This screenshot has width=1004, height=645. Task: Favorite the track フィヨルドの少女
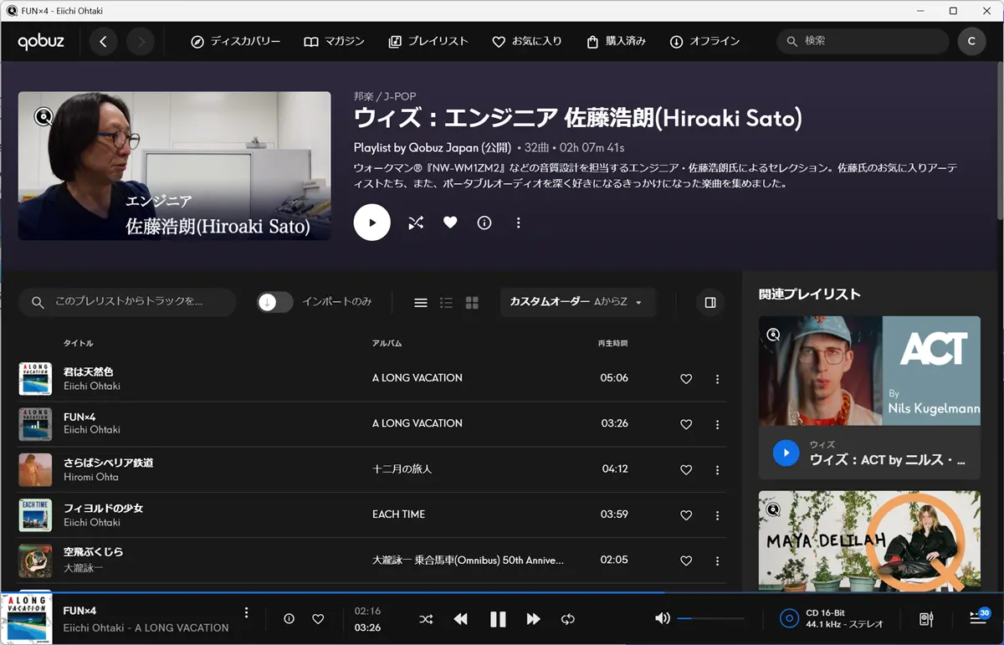pyautogui.click(x=686, y=515)
